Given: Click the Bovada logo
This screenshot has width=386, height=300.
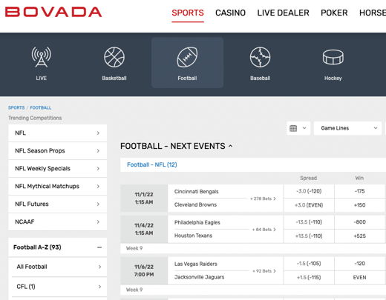Looking at the screenshot, I should (53, 12).
